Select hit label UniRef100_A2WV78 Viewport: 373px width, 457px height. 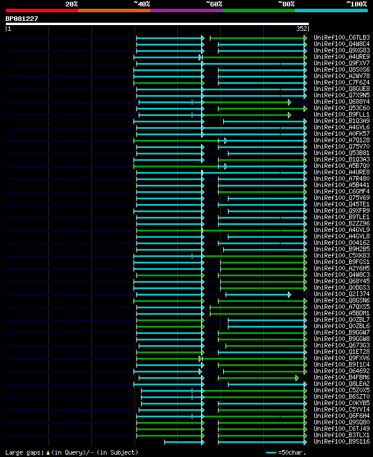(342, 76)
